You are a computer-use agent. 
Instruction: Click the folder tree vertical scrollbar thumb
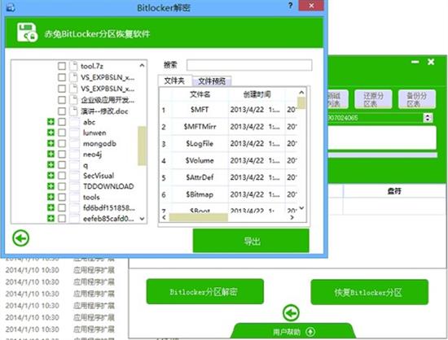142,146
